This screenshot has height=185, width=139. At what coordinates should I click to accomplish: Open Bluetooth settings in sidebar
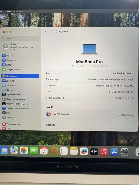tap(9, 60)
